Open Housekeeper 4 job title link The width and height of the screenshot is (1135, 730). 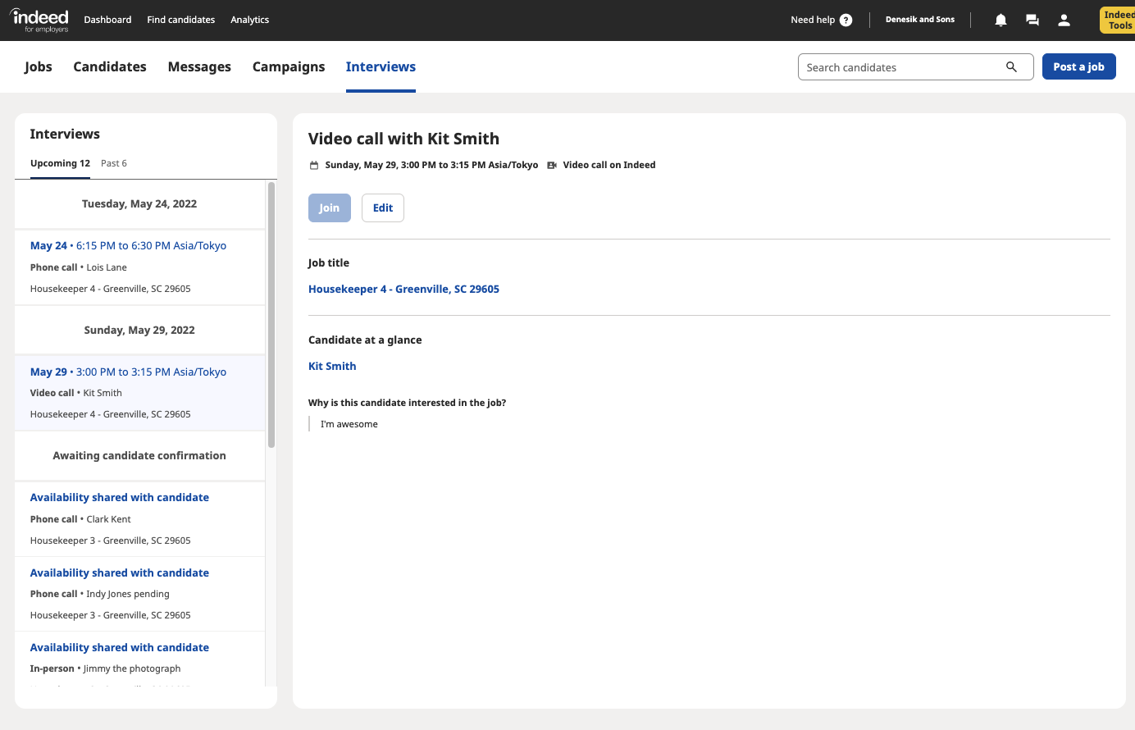pos(403,290)
